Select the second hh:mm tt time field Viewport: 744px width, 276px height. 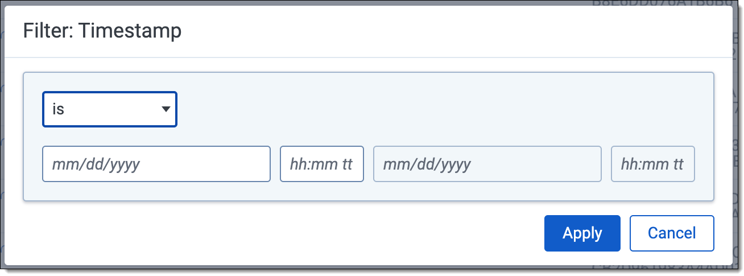(x=653, y=164)
